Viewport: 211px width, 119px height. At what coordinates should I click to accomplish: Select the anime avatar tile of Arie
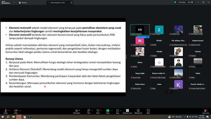[140, 52]
